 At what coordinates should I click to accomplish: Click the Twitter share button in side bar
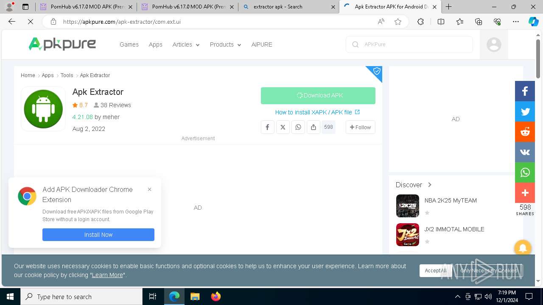(x=525, y=111)
